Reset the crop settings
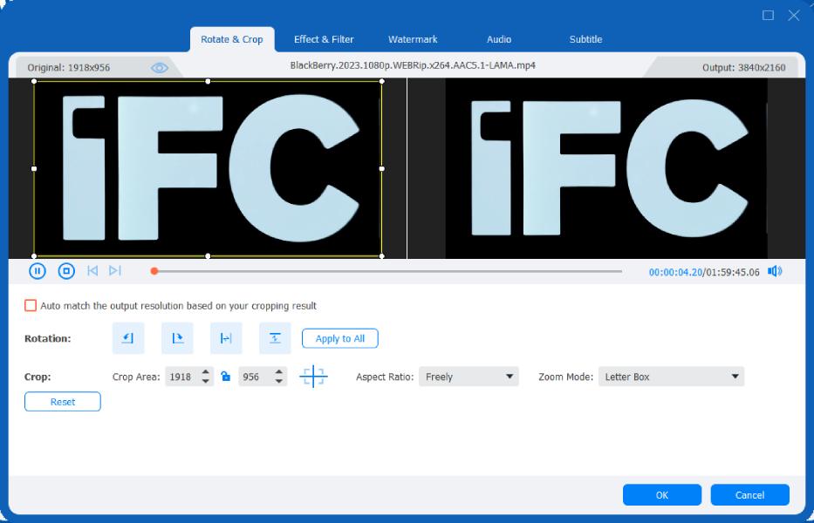This screenshot has width=814, height=523. (x=62, y=402)
